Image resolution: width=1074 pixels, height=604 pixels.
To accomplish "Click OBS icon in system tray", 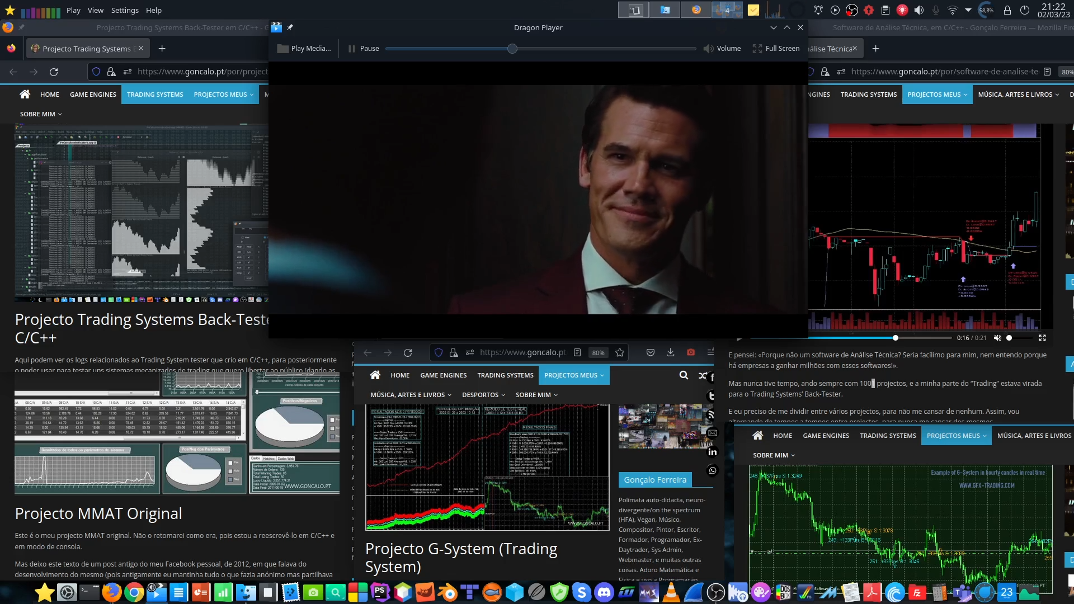I will [852, 10].
